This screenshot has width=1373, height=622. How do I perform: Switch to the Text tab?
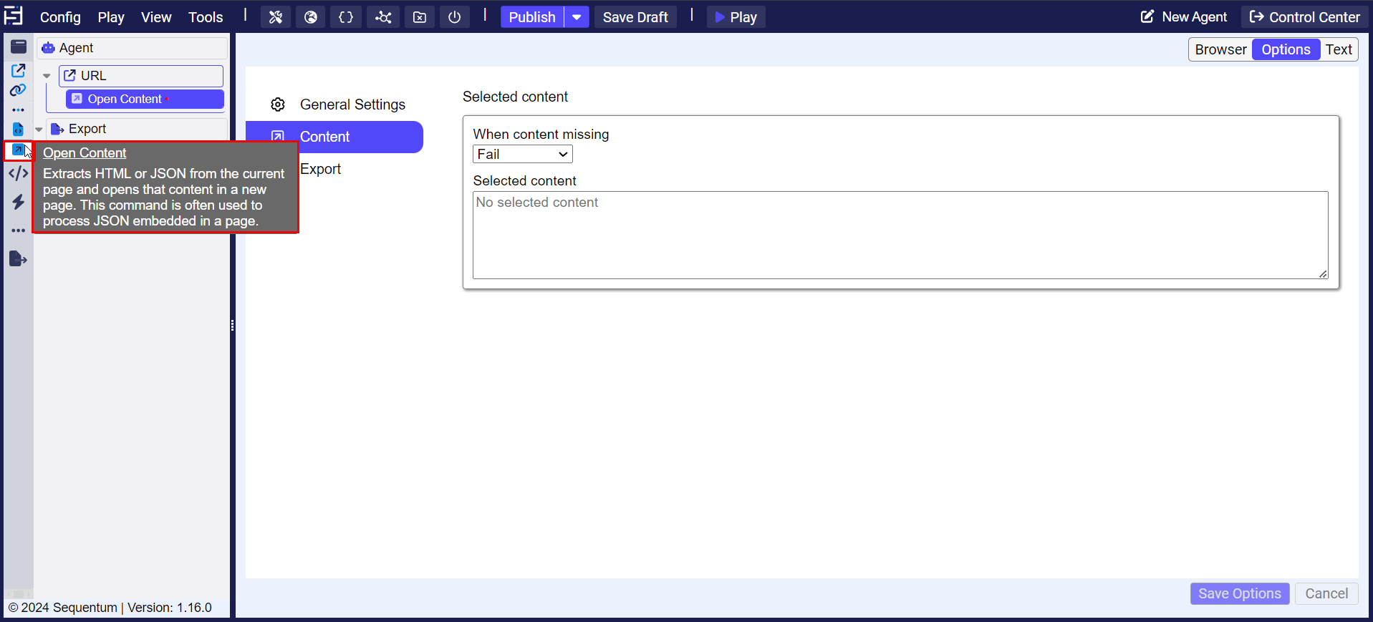[x=1339, y=49]
